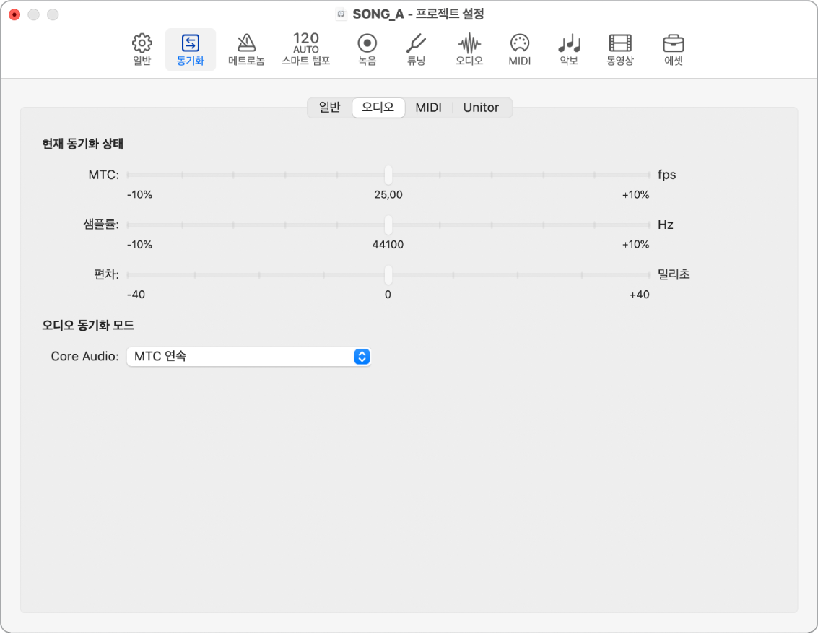The height and width of the screenshot is (634, 818).
Task: Click the Hz unit label
Action: tap(666, 225)
